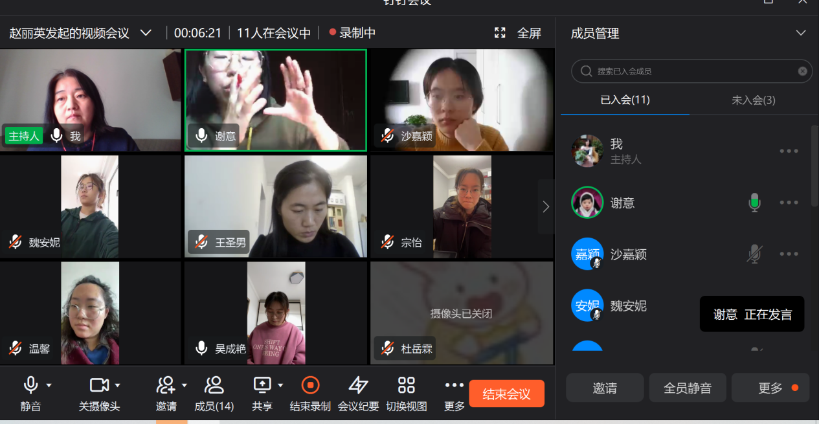
Task: Open the ellipsis menu next to 我
Action: tap(789, 150)
